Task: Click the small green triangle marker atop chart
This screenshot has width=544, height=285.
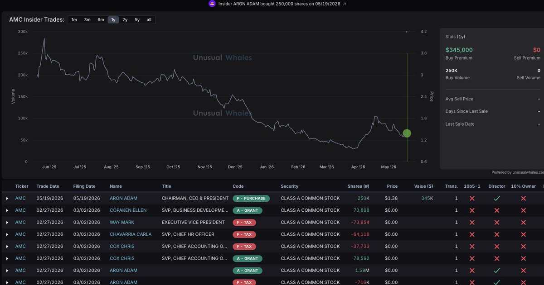Action: [407, 32]
